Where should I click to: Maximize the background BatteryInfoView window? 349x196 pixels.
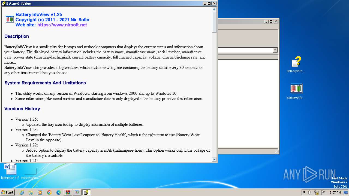(x=271, y=21)
